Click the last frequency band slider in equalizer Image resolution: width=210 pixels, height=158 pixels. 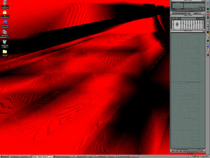pyautogui.click(x=202, y=24)
